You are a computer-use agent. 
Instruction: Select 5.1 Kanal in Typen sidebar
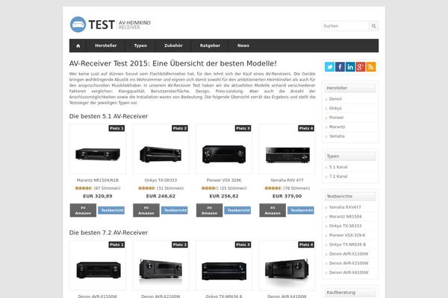click(x=338, y=167)
